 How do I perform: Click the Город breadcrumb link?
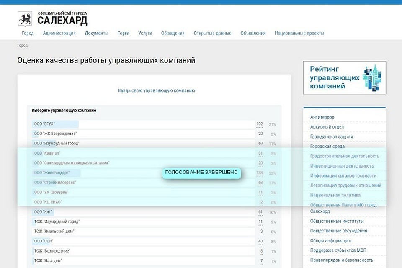[x=22, y=45]
